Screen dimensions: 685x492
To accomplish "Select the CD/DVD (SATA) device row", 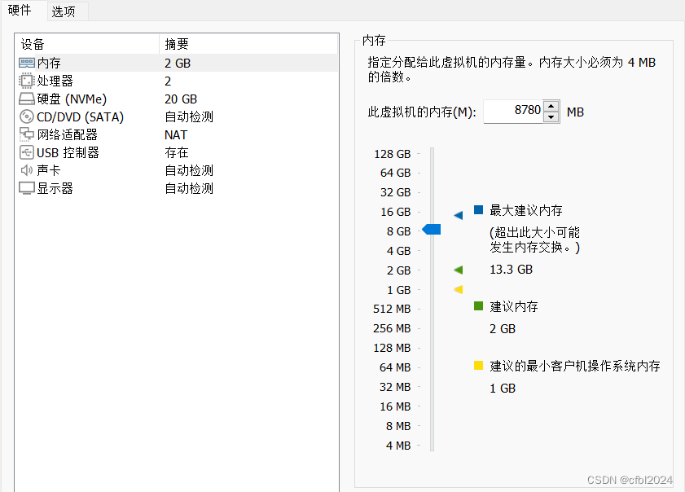I will pyautogui.click(x=177, y=116).
